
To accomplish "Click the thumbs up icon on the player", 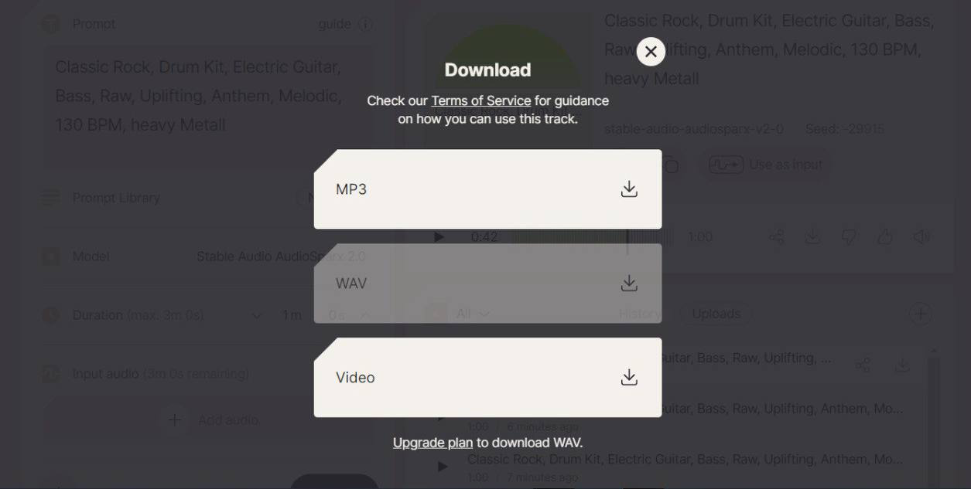I will [x=885, y=236].
